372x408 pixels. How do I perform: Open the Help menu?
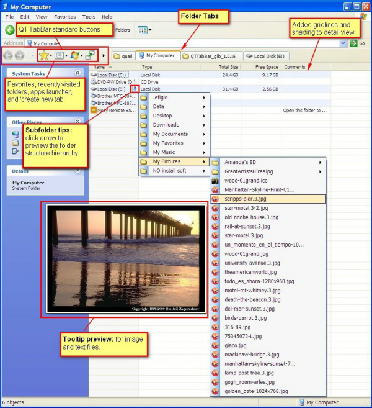[107, 17]
